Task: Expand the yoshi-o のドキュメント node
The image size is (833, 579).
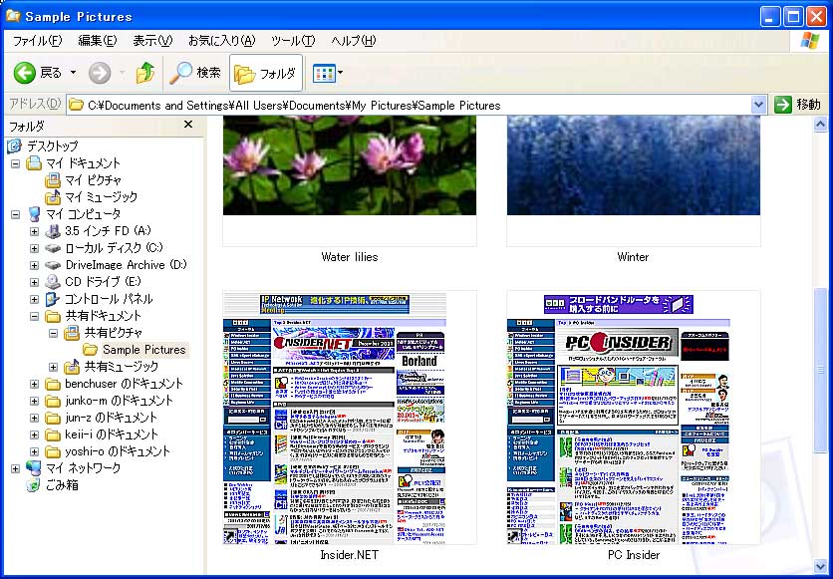Action: tap(35, 451)
